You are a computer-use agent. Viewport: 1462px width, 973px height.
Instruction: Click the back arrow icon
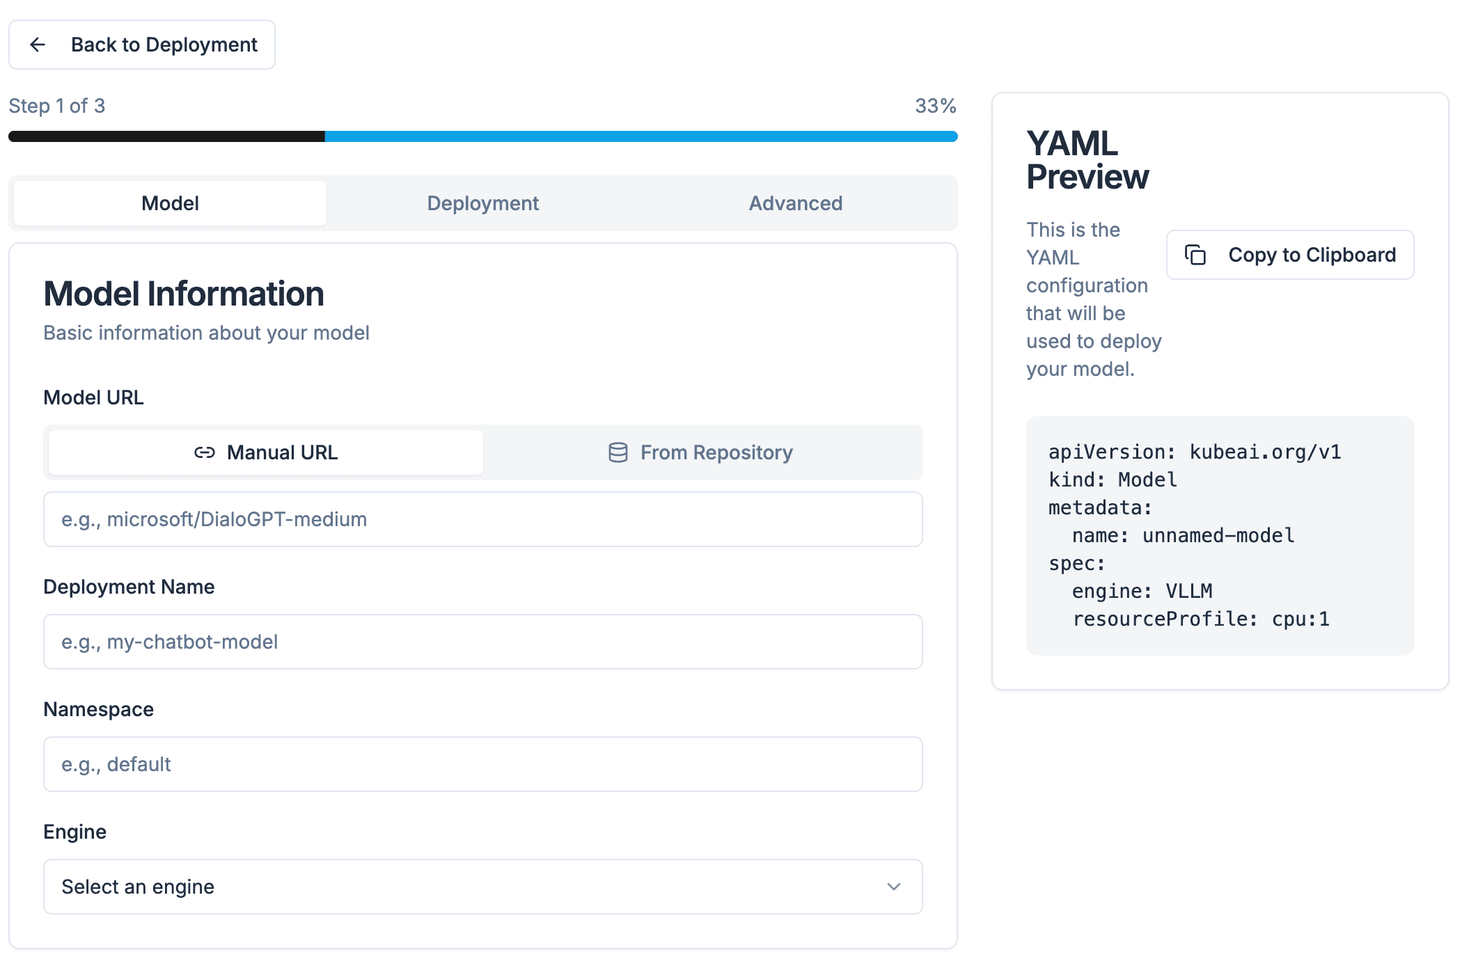38,45
